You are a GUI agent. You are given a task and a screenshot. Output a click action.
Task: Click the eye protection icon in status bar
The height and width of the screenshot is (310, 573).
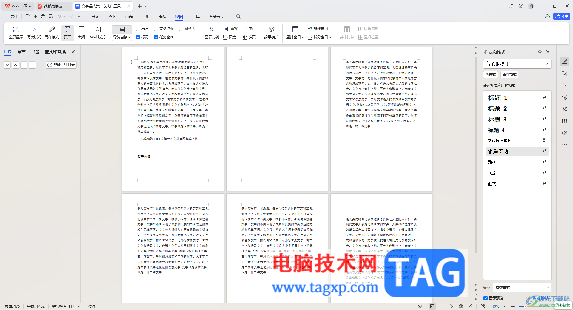click(x=420, y=306)
